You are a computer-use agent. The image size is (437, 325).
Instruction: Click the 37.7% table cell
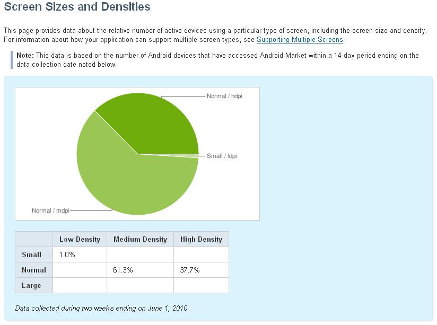(201, 270)
